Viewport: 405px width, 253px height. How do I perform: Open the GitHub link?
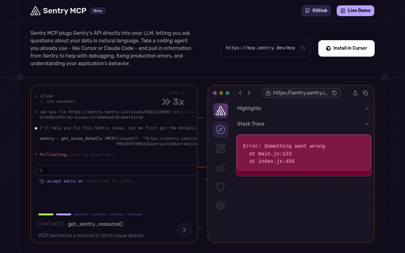tap(316, 11)
